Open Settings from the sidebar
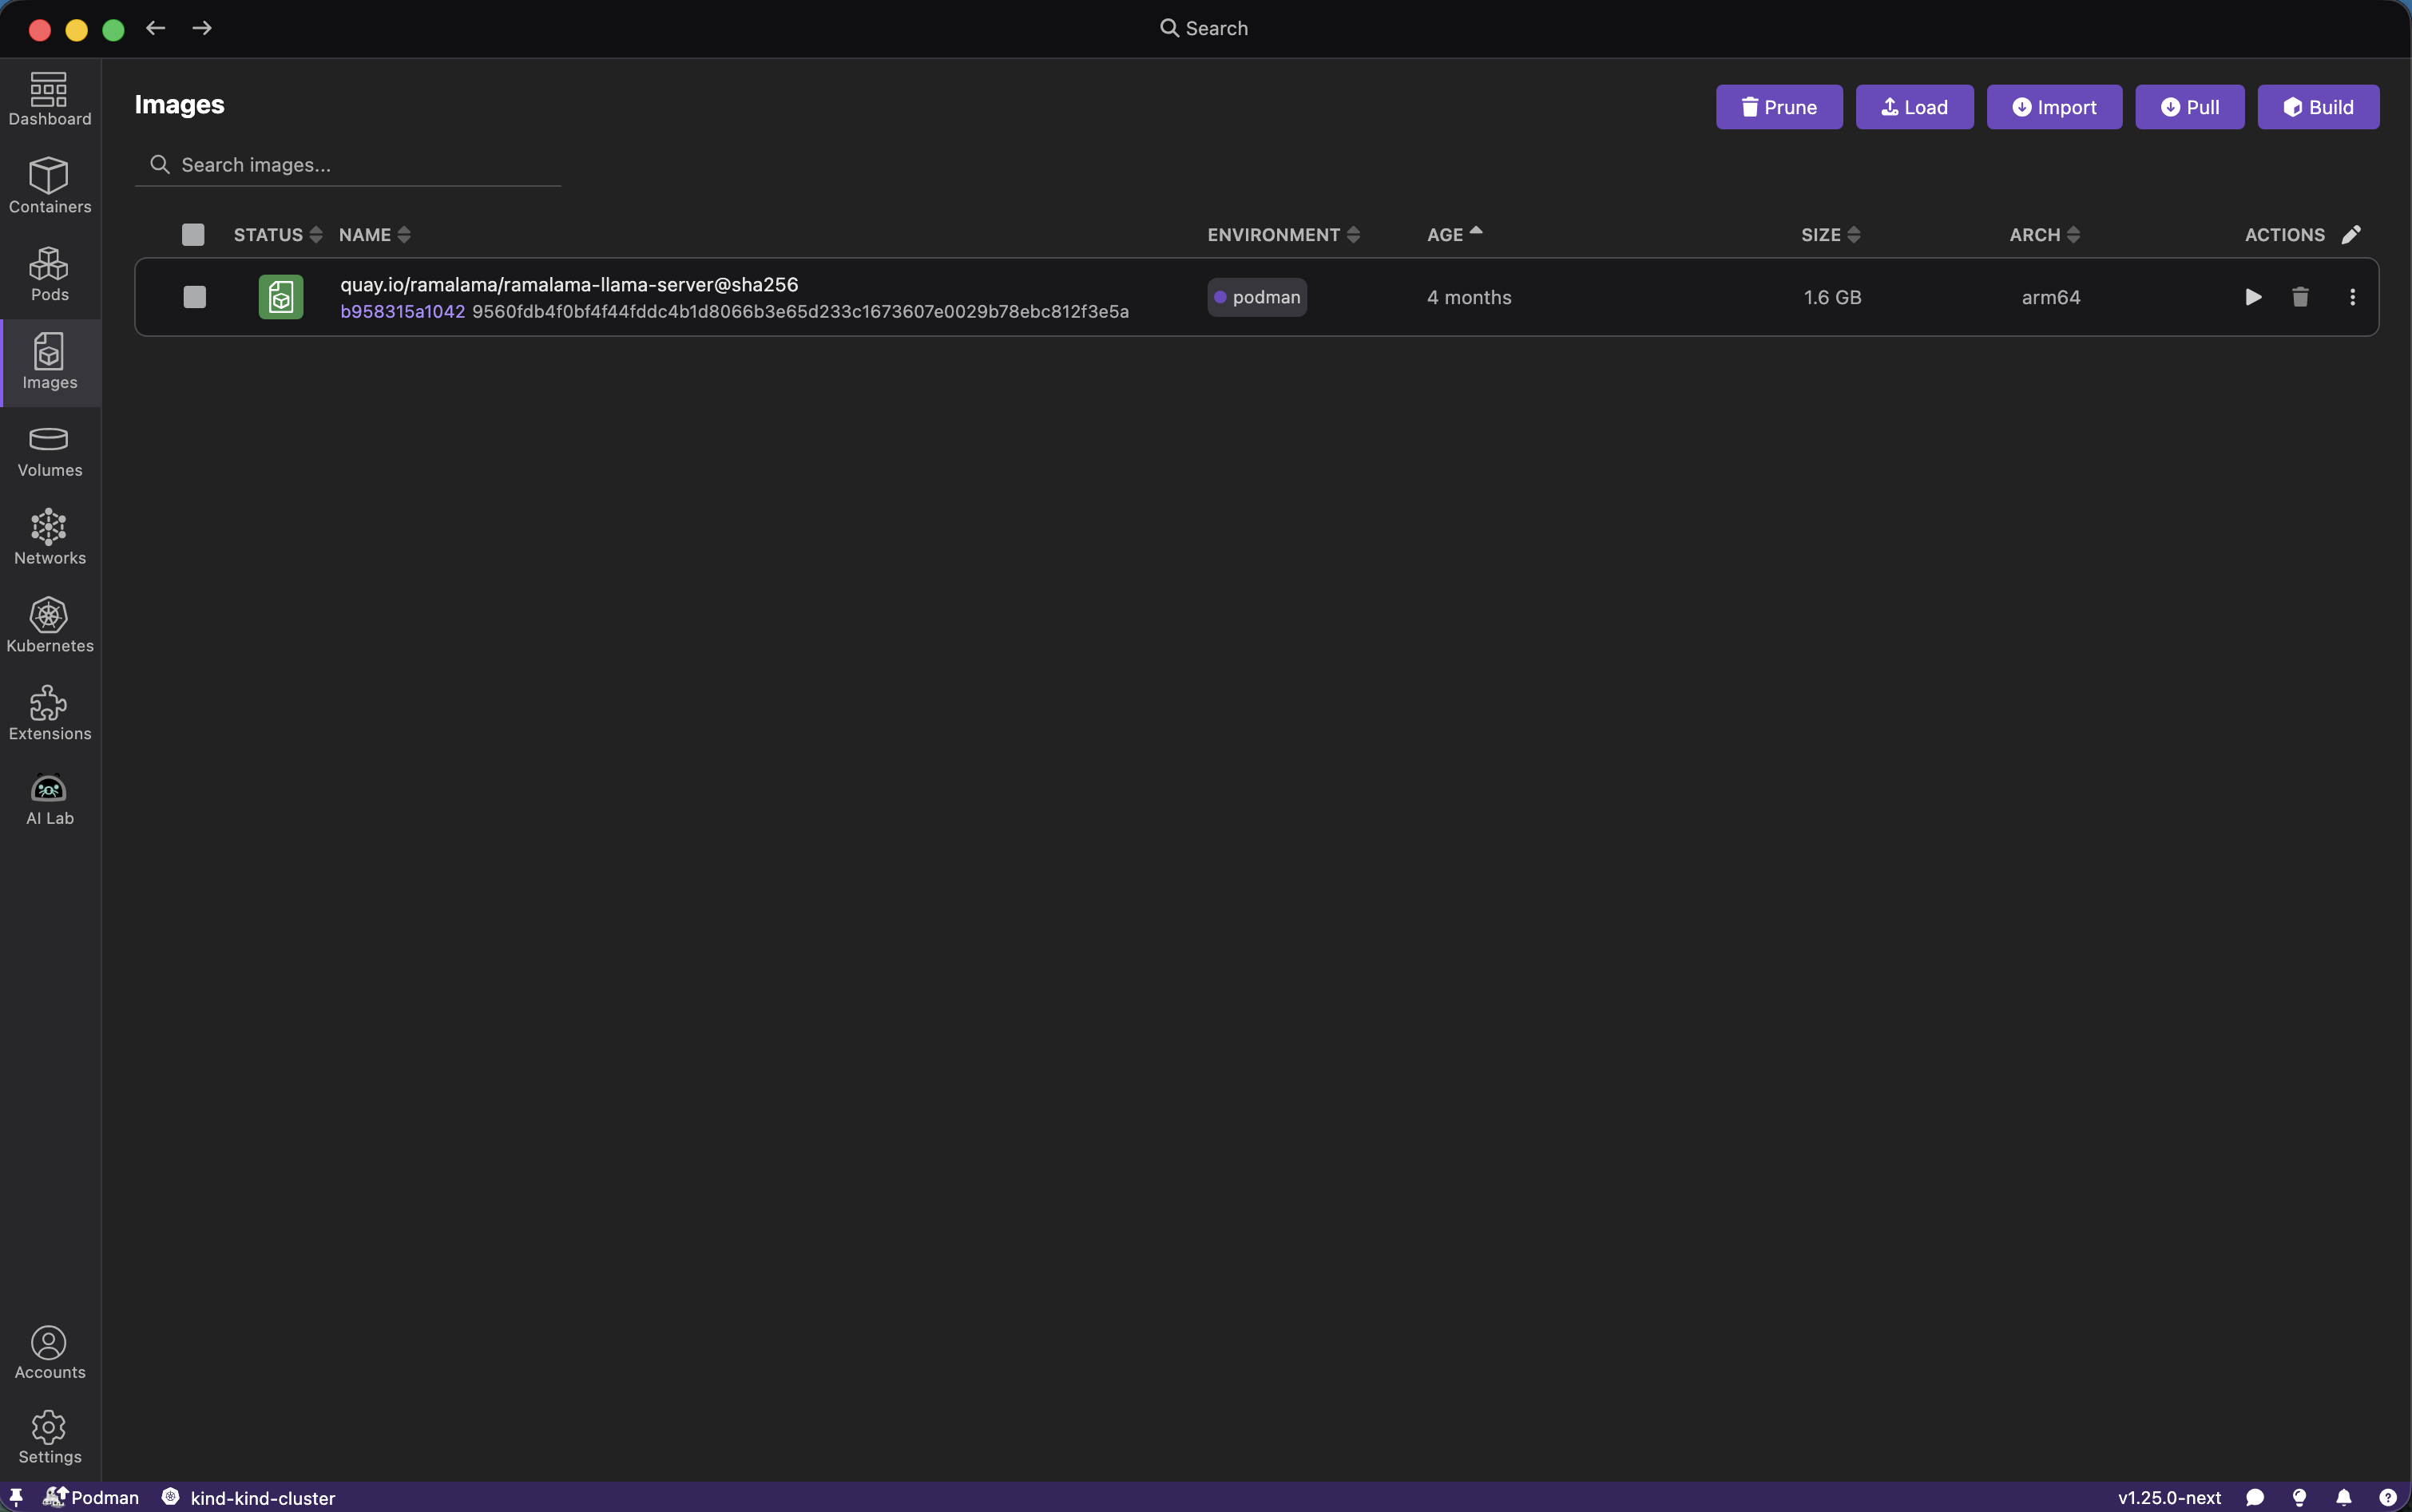This screenshot has width=2412, height=1512. point(50,1438)
